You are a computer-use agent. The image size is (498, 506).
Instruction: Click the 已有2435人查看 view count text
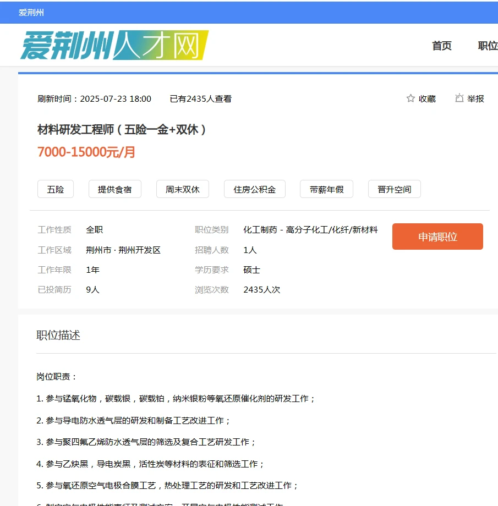point(200,98)
